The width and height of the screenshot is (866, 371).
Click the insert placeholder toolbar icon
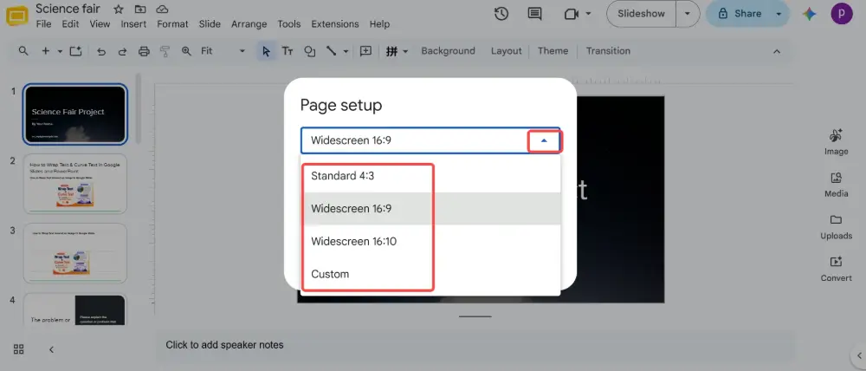coord(392,51)
